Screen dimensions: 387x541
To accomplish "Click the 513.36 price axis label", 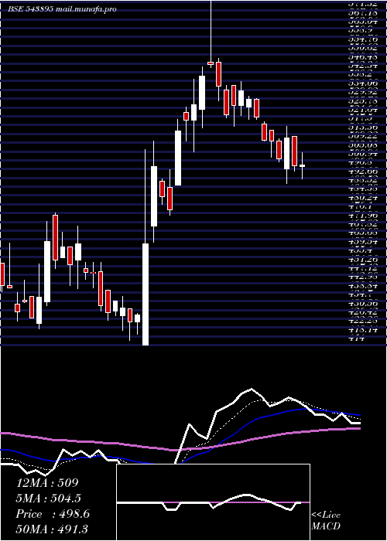I will coord(363,127).
